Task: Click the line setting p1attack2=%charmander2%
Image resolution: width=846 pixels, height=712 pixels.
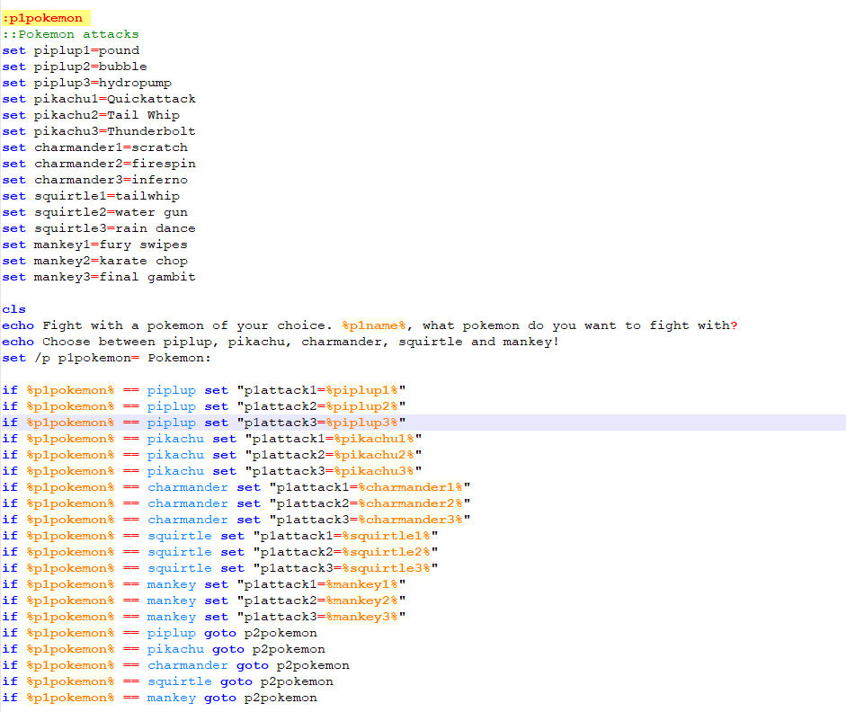Action: (x=236, y=503)
